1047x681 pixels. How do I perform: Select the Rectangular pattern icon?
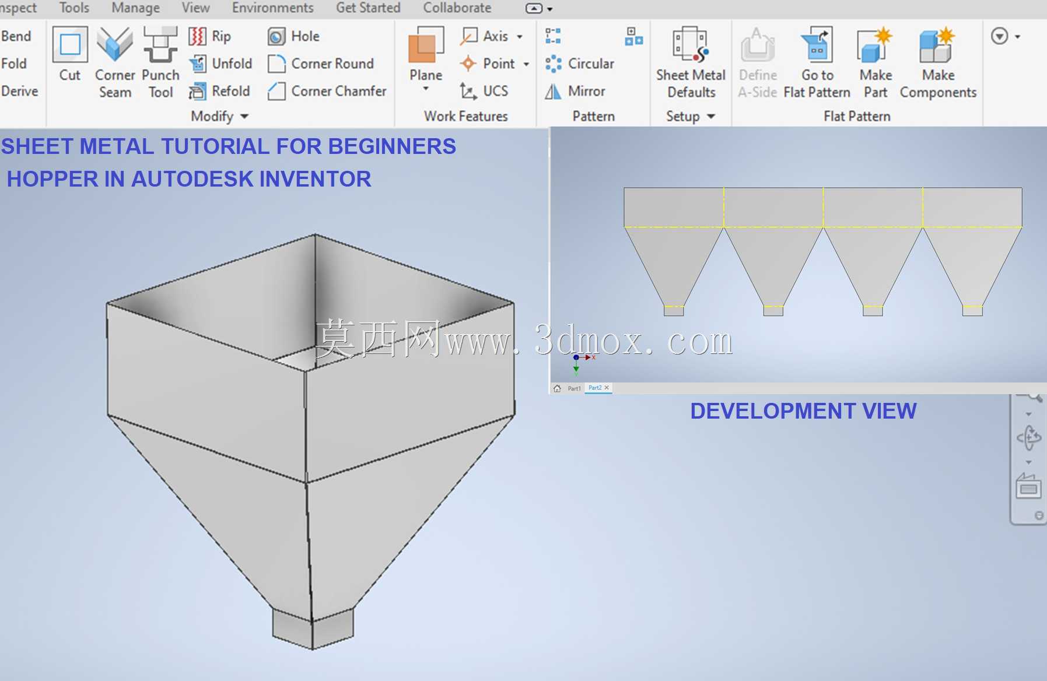[553, 36]
